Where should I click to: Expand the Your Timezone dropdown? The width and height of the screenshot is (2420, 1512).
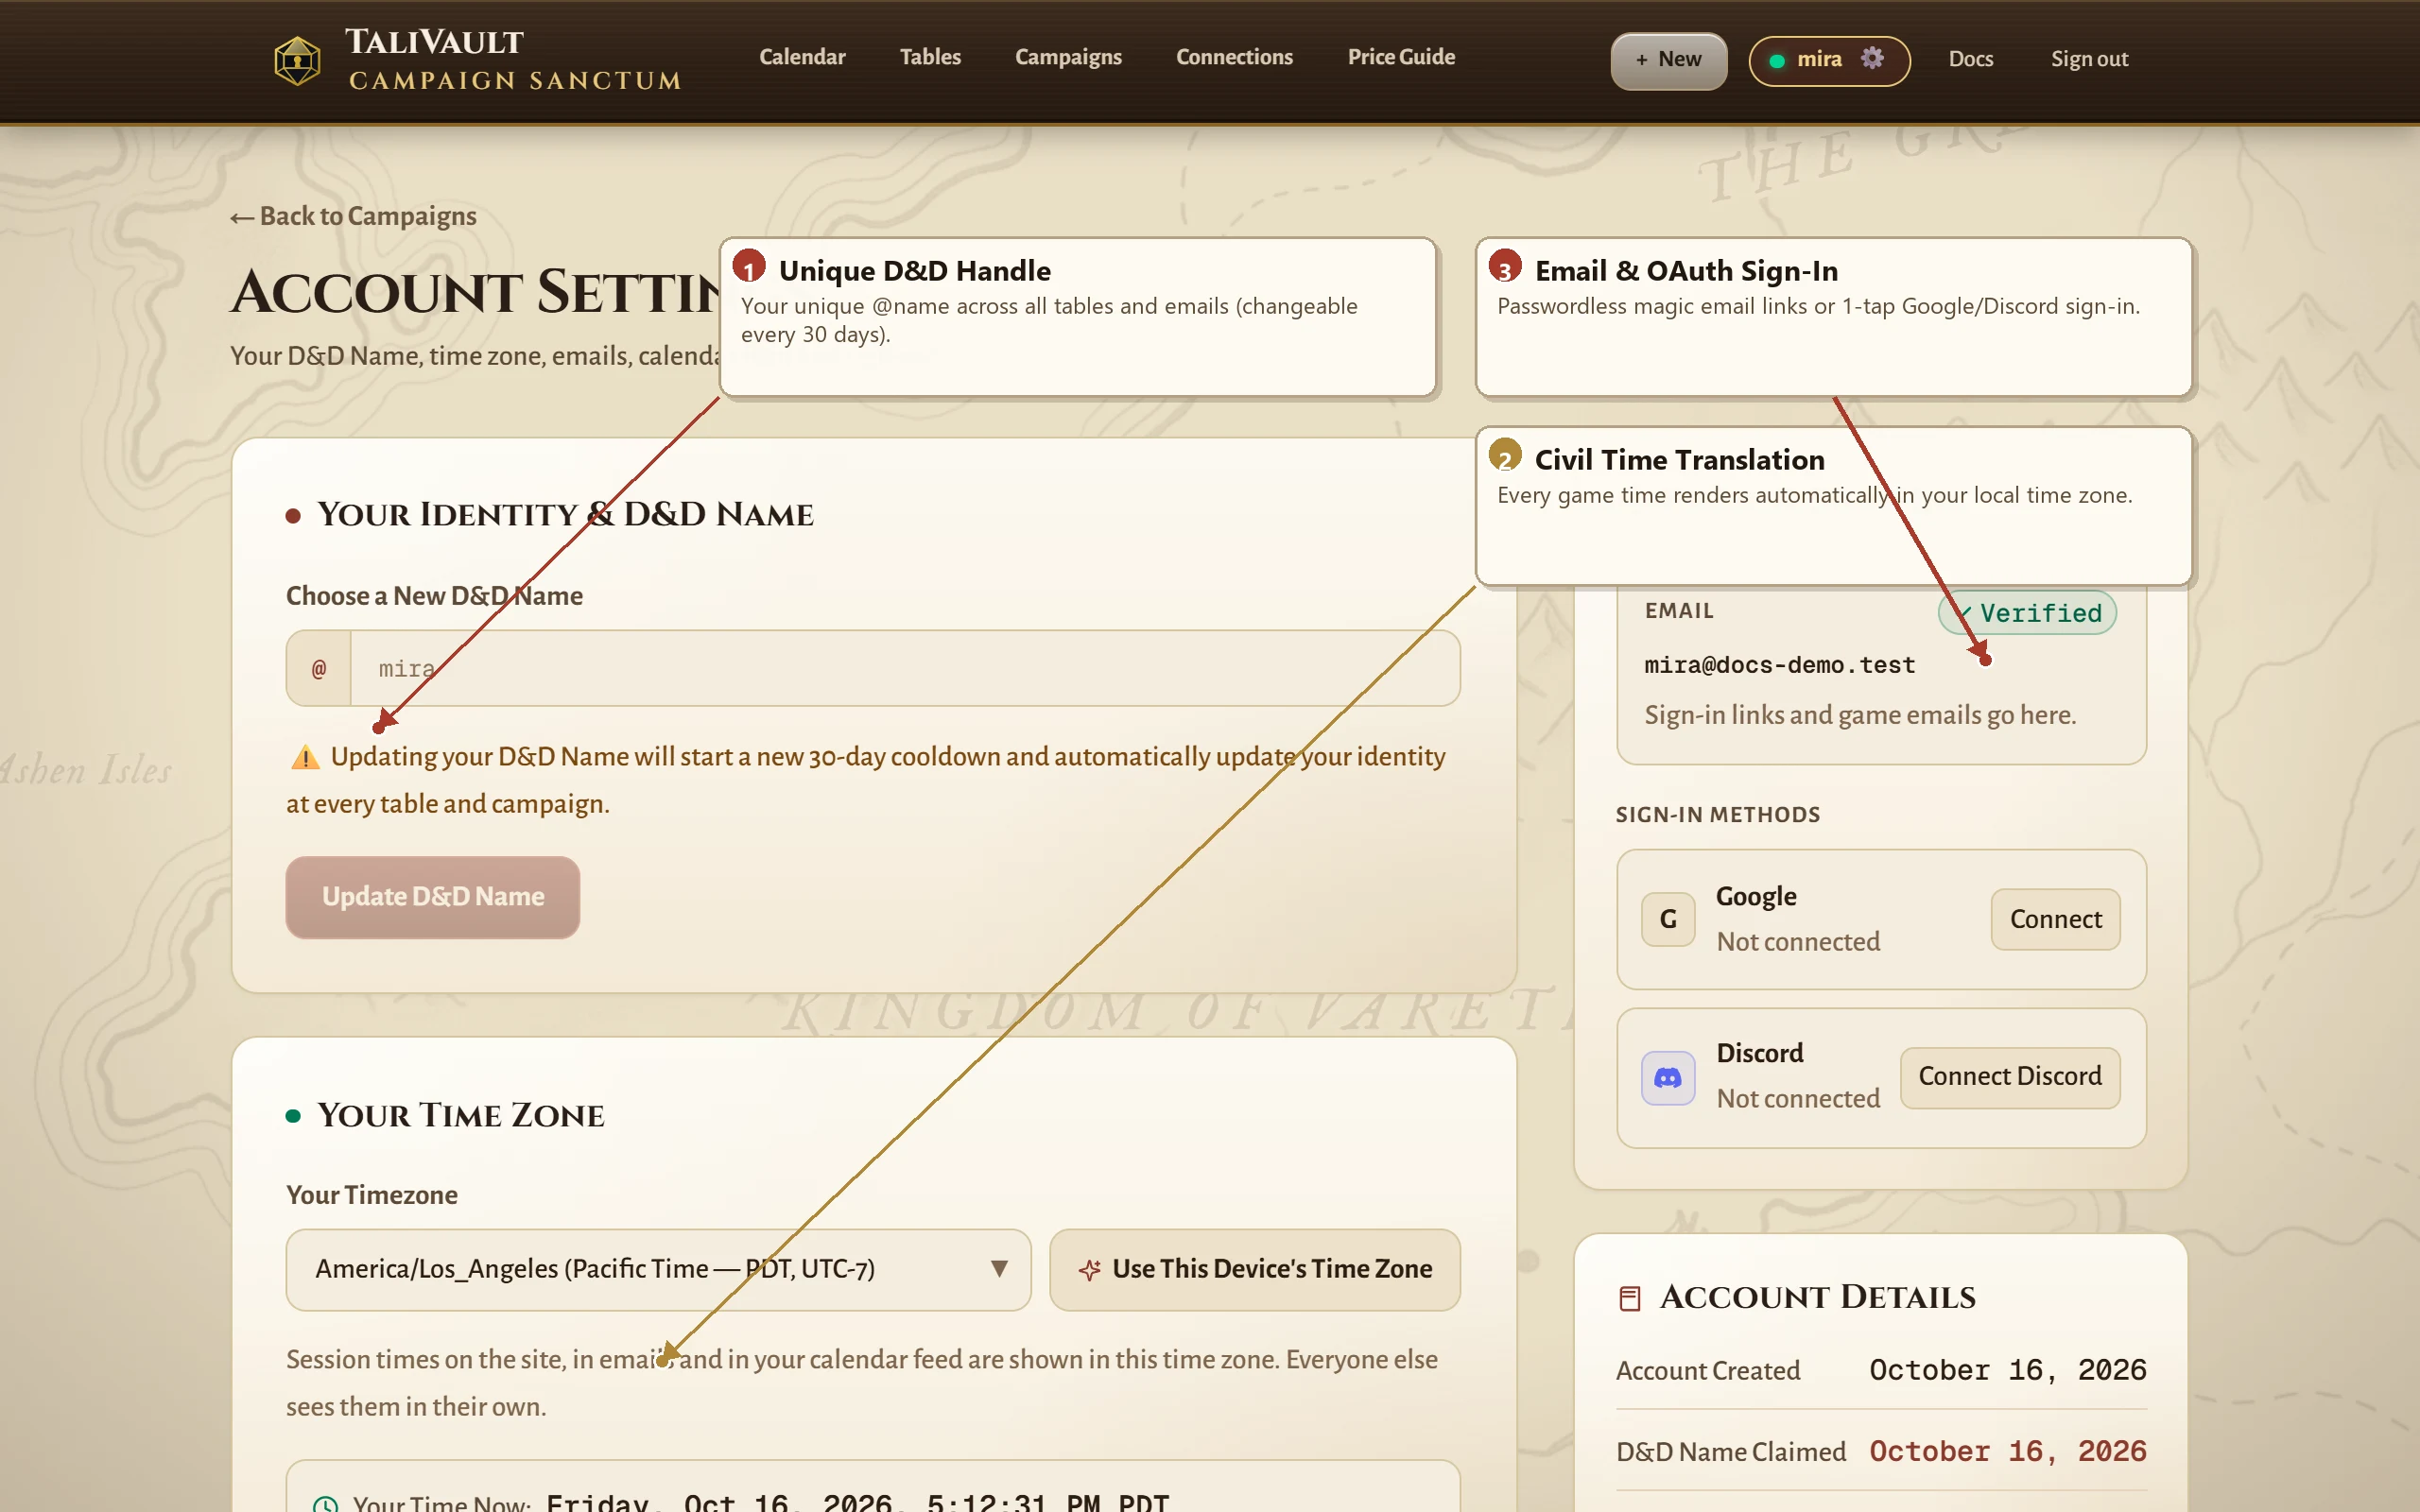[x=658, y=1269]
